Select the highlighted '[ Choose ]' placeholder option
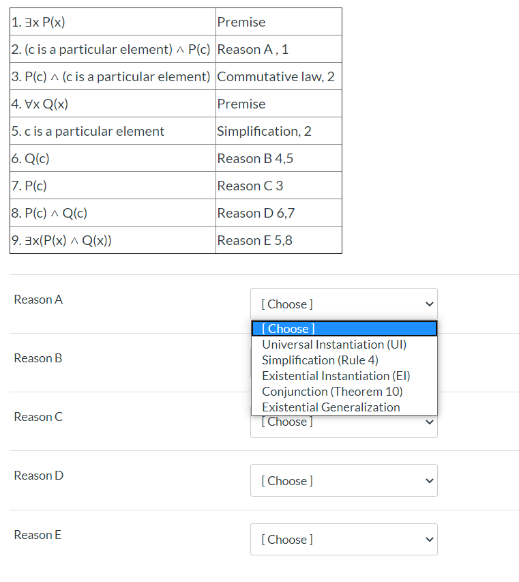Viewport: 519px width, 582px height. (288, 329)
